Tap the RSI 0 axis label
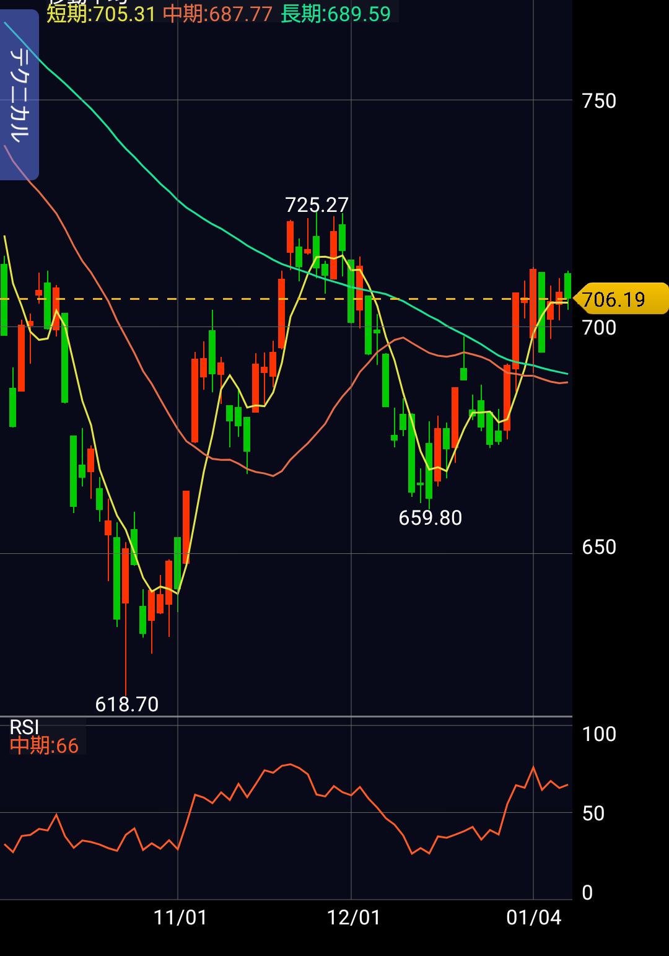Viewport: 669px width, 956px height. pos(588,893)
